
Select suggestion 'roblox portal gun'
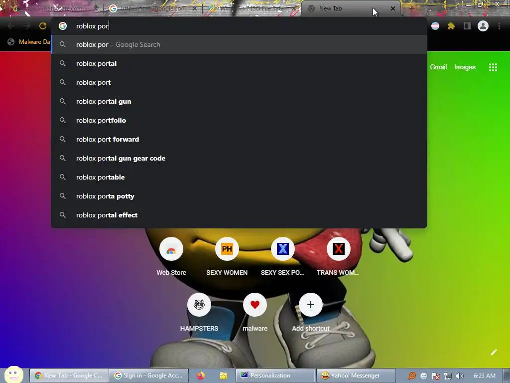(x=239, y=101)
